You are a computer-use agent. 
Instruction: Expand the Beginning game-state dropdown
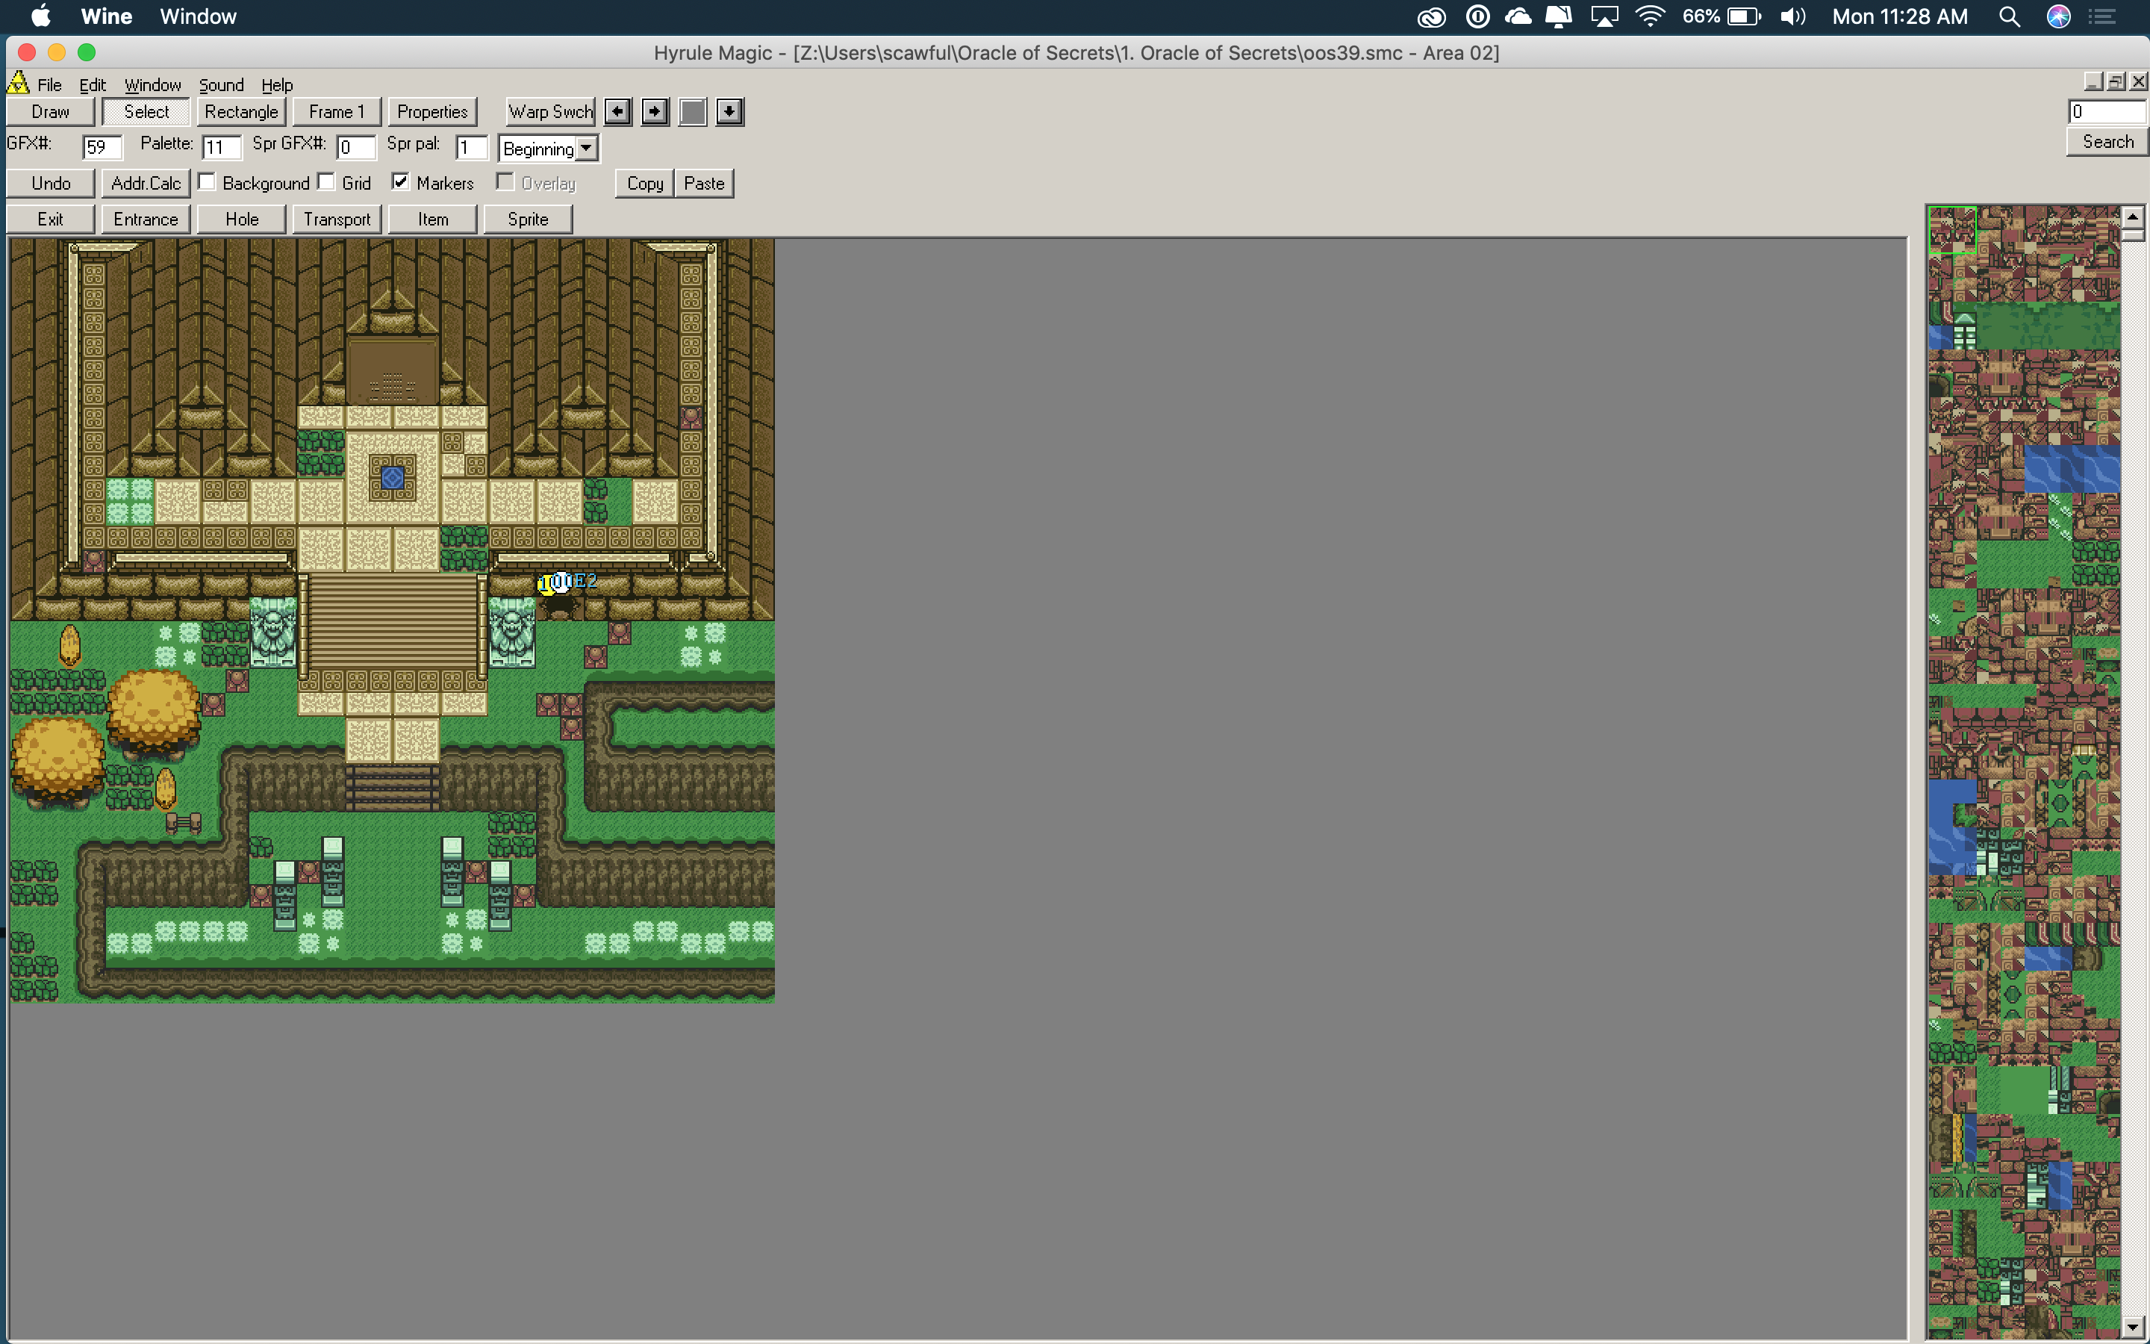[x=586, y=149]
